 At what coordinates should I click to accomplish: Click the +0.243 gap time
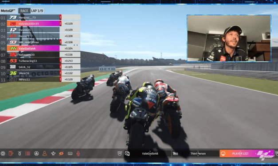(x=69, y=61)
